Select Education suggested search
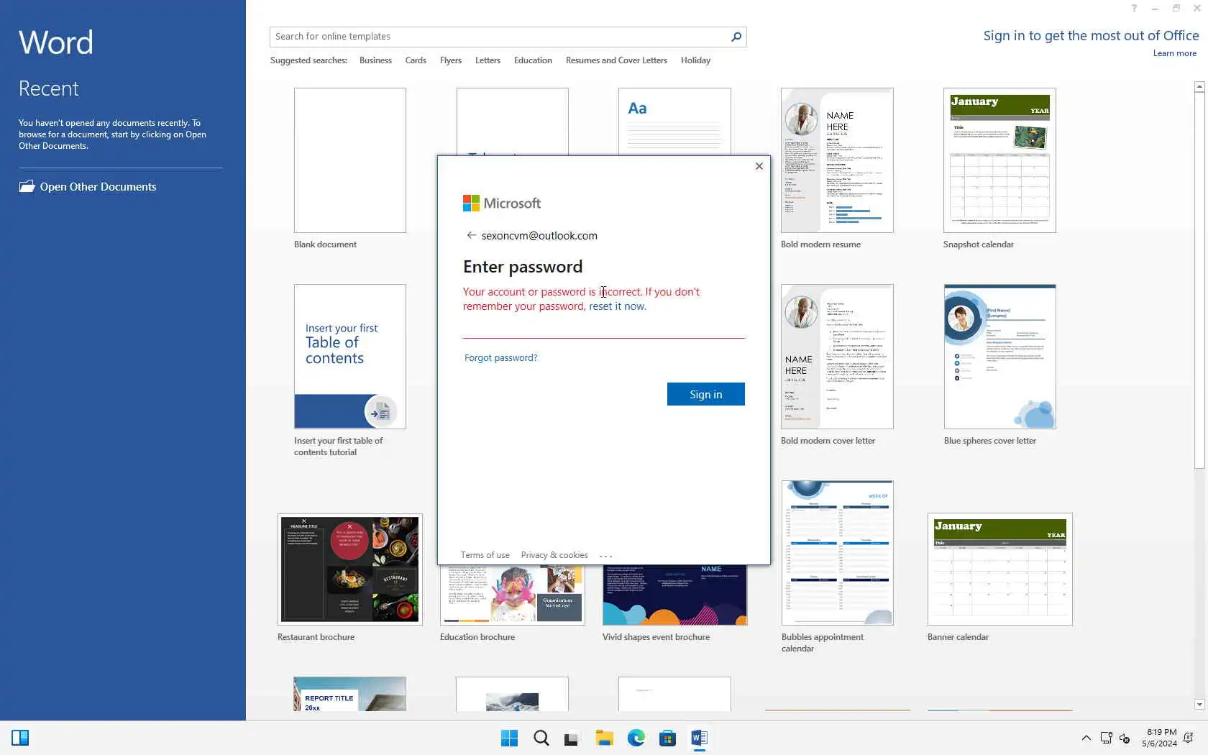 (x=533, y=60)
